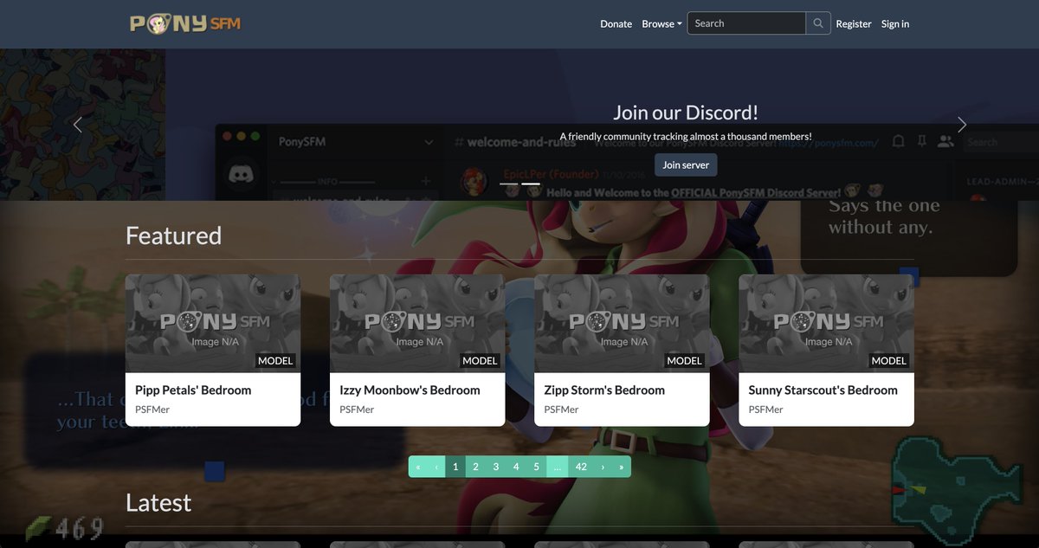Open Pipp Petals' Bedroom thumbnail image
The height and width of the screenshot is (548, 1039).
(213, 324)
